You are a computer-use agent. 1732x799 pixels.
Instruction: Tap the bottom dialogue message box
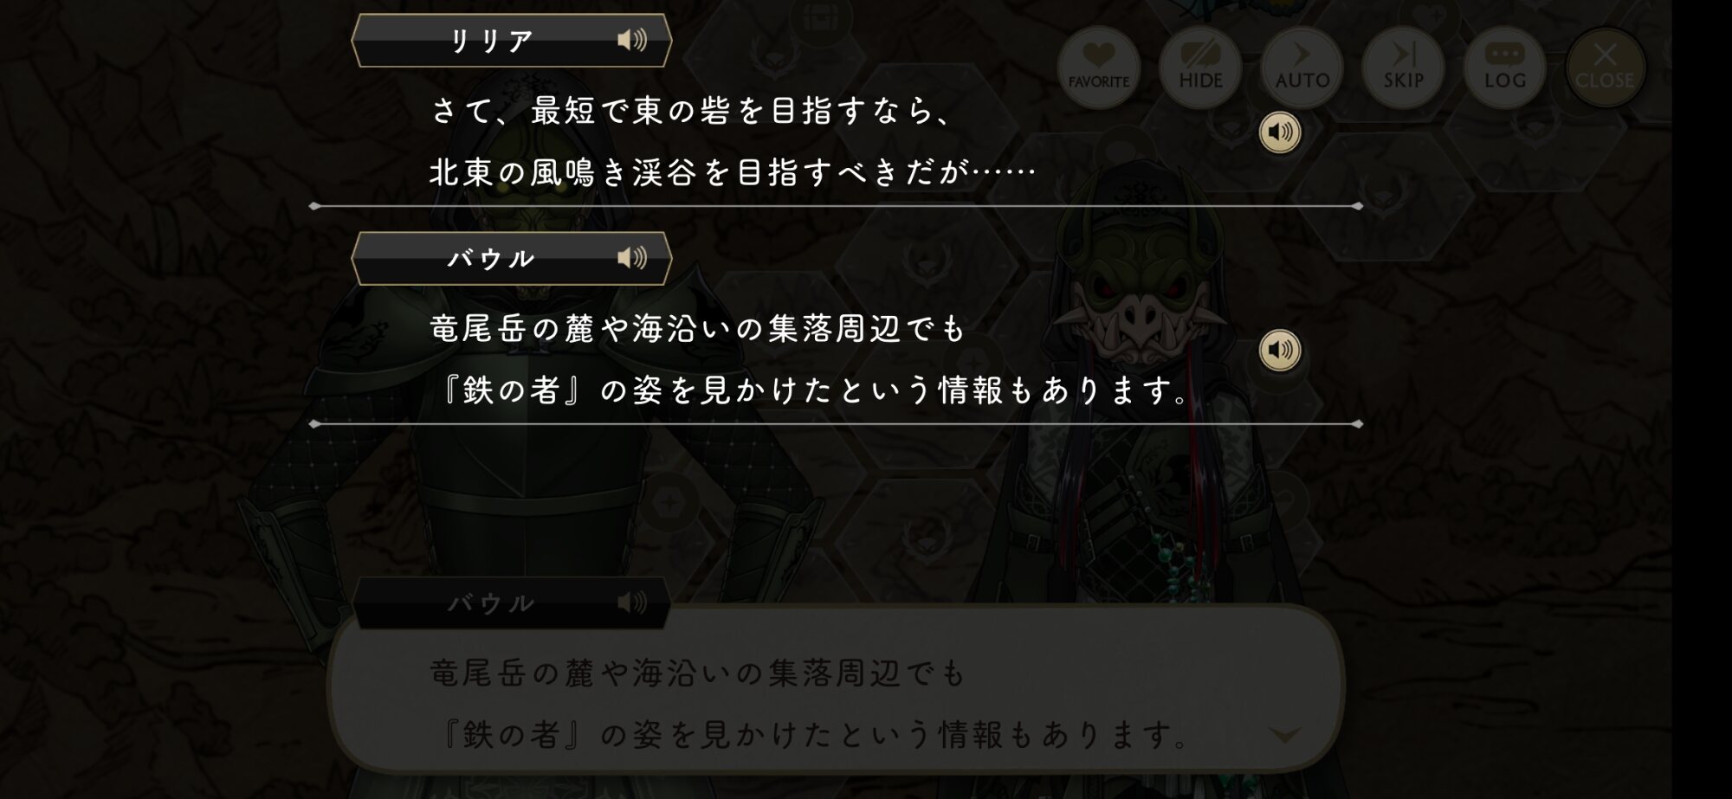(836, 688)
